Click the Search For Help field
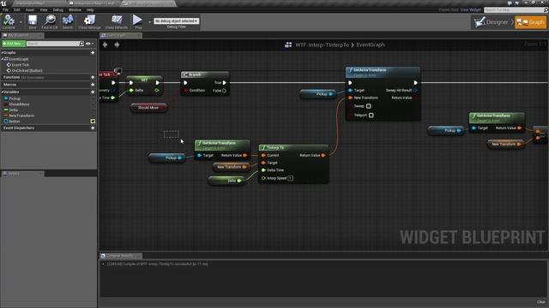549x308 pixels. tap(514, 10)
